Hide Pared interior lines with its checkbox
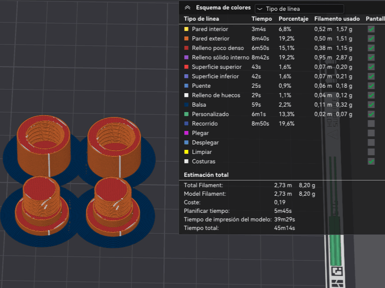 (x=371, y=29)
